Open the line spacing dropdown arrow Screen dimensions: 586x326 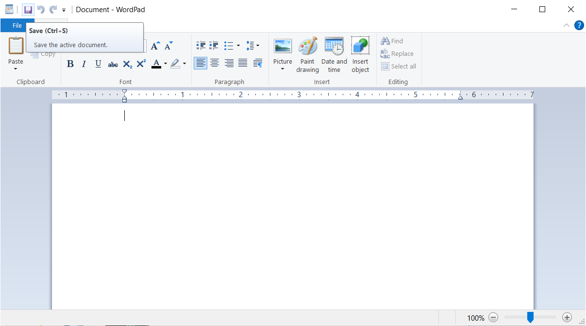click(258, 46)
